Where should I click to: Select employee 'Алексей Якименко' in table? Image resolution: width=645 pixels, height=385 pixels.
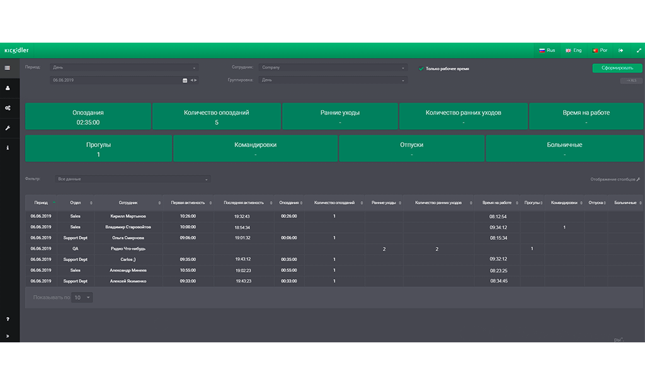pos(128,281)
